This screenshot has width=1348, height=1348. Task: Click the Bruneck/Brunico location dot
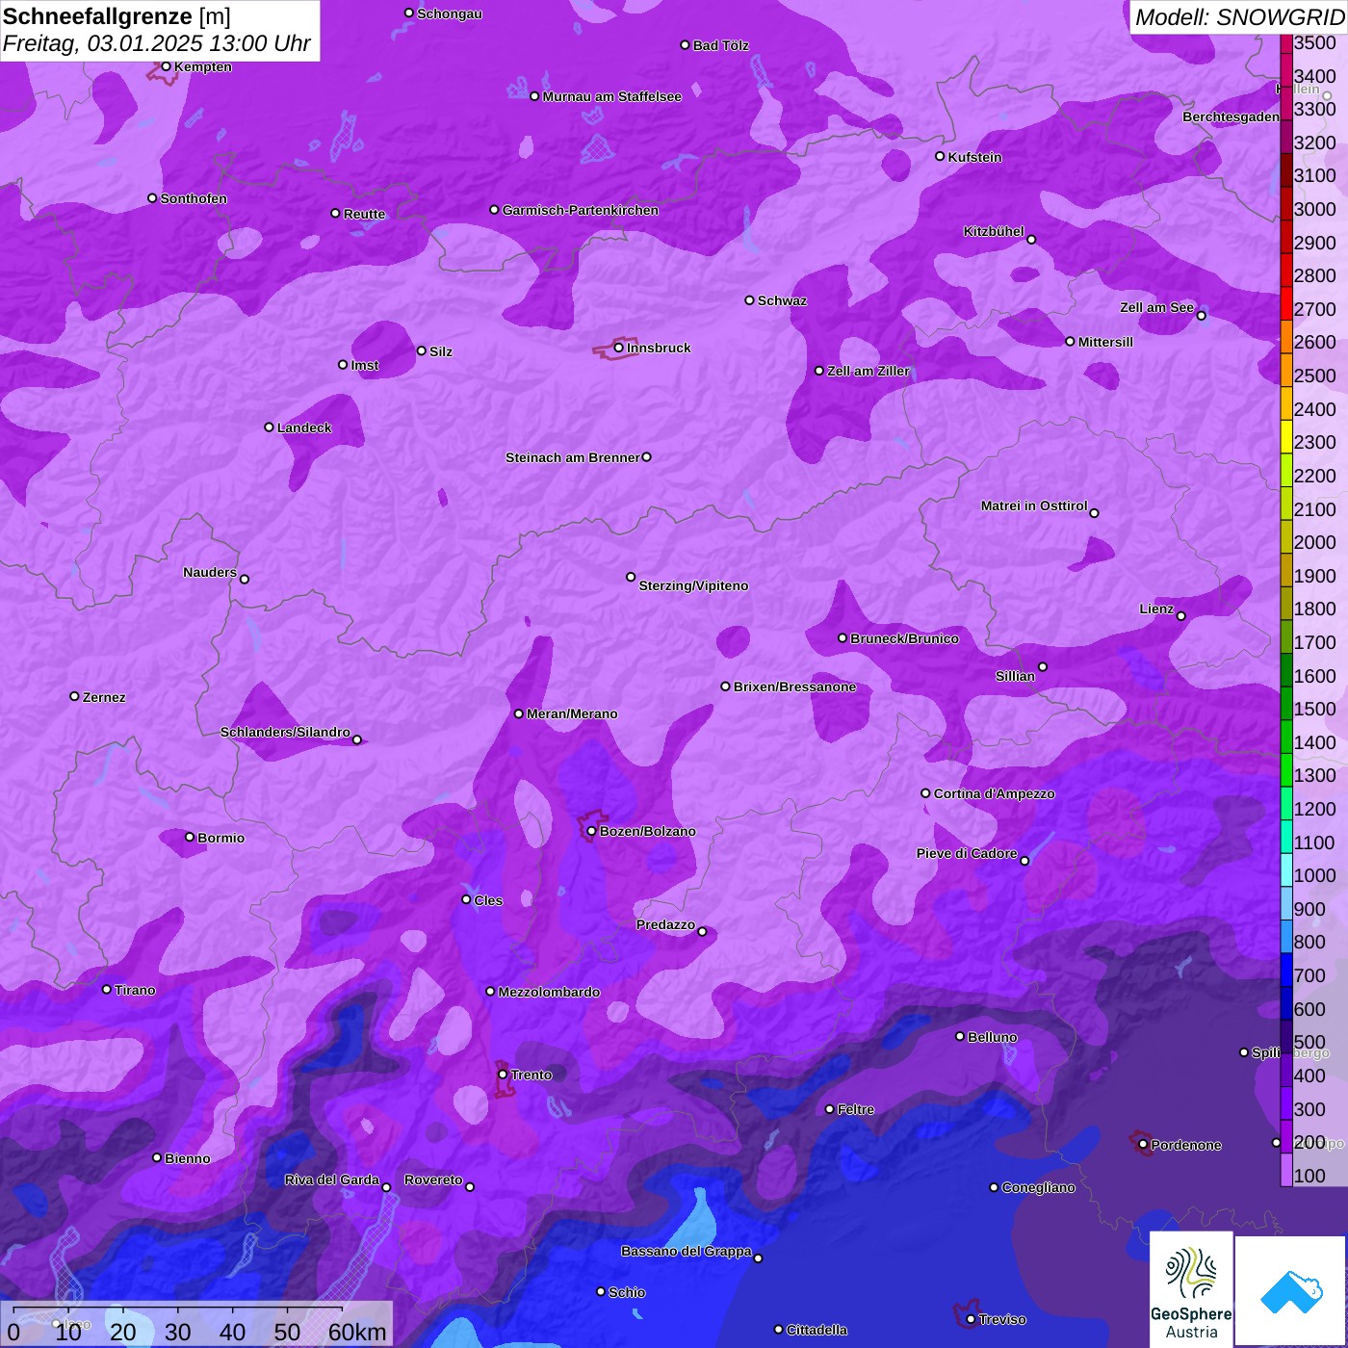coord(842,637)
